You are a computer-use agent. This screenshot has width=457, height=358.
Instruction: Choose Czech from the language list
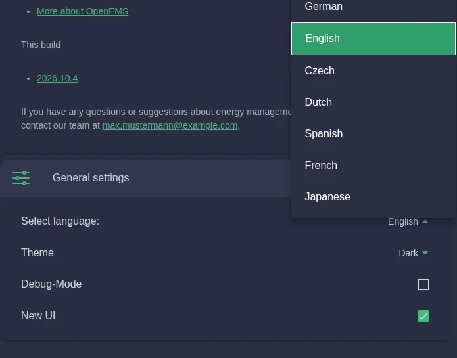[x=373, y=70]
